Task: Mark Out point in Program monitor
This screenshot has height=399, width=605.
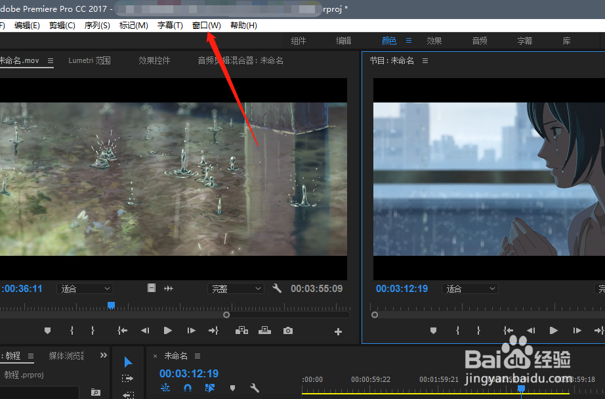Action: click(478, 331)
